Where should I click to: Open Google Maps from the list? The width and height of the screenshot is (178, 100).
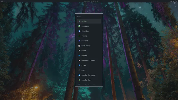(89, 80)
